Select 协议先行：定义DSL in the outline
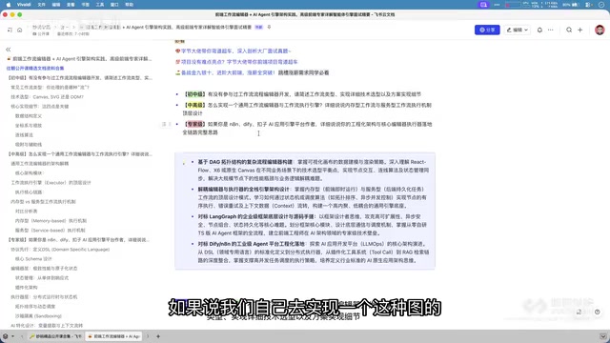 point(60,250)
